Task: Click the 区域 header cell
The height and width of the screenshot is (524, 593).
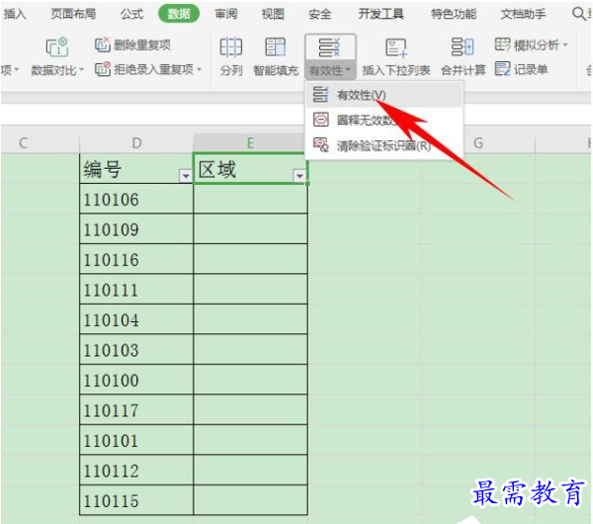Action: tap(250, 169)
